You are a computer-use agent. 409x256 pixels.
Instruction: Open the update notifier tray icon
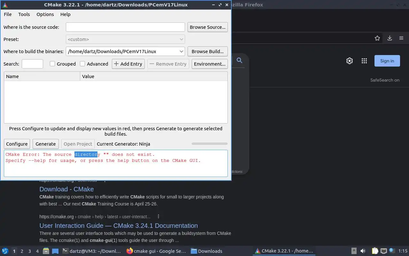tap(392, 251)
